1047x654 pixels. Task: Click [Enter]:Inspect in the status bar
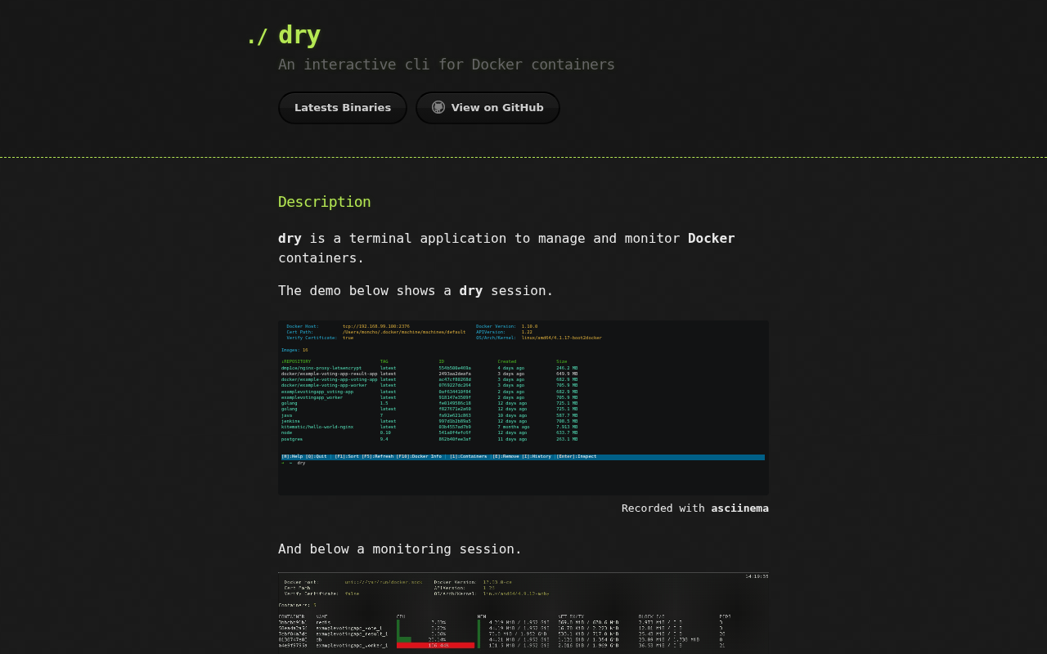[x=575, y=456]
